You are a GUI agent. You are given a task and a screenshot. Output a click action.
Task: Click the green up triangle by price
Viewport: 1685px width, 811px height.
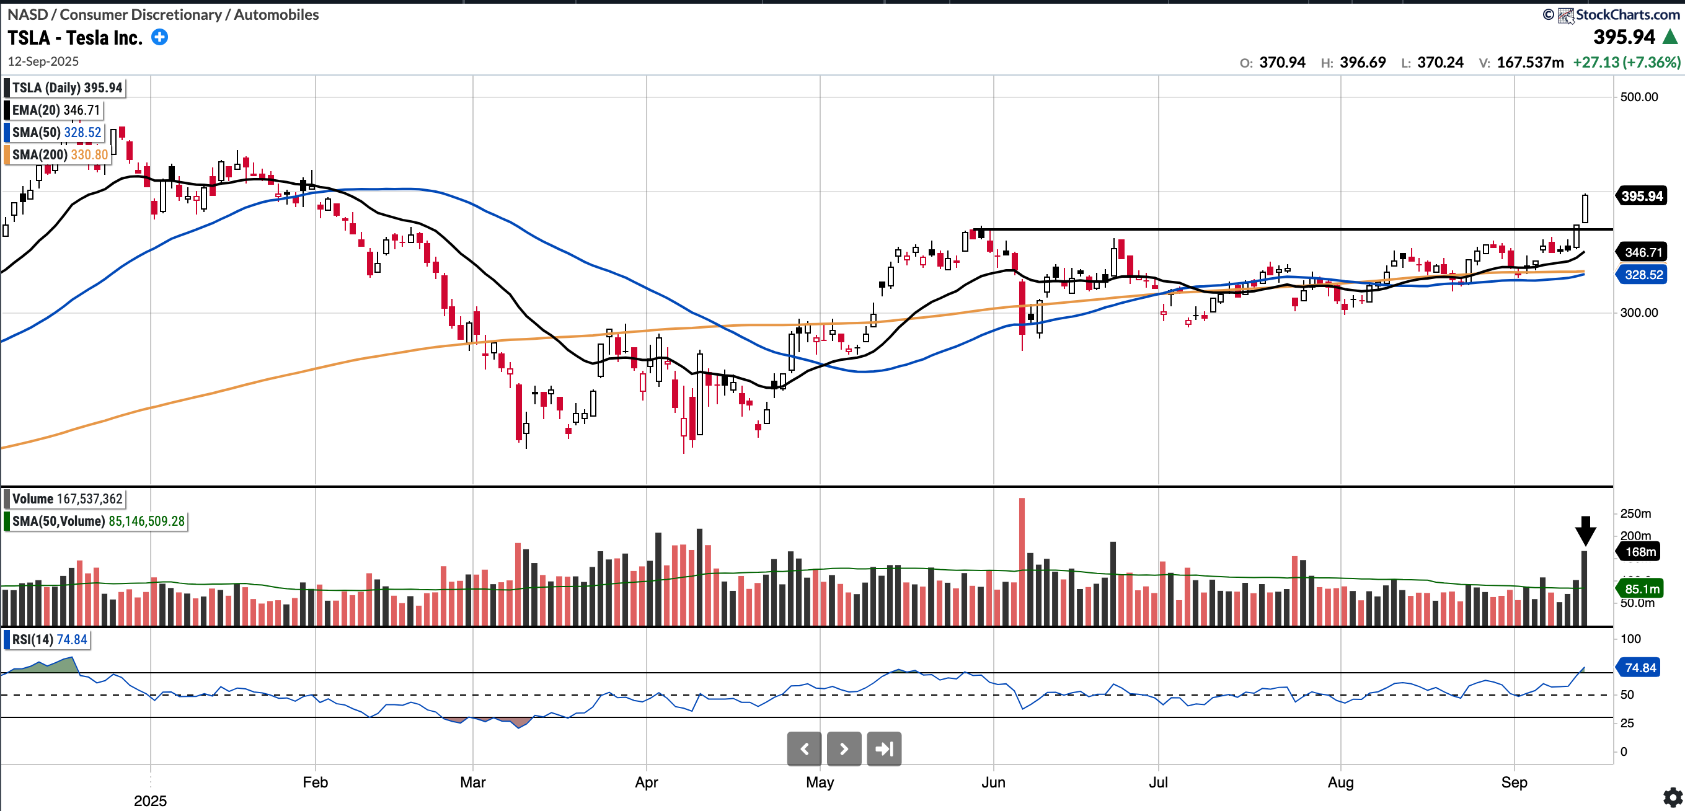1670,37
